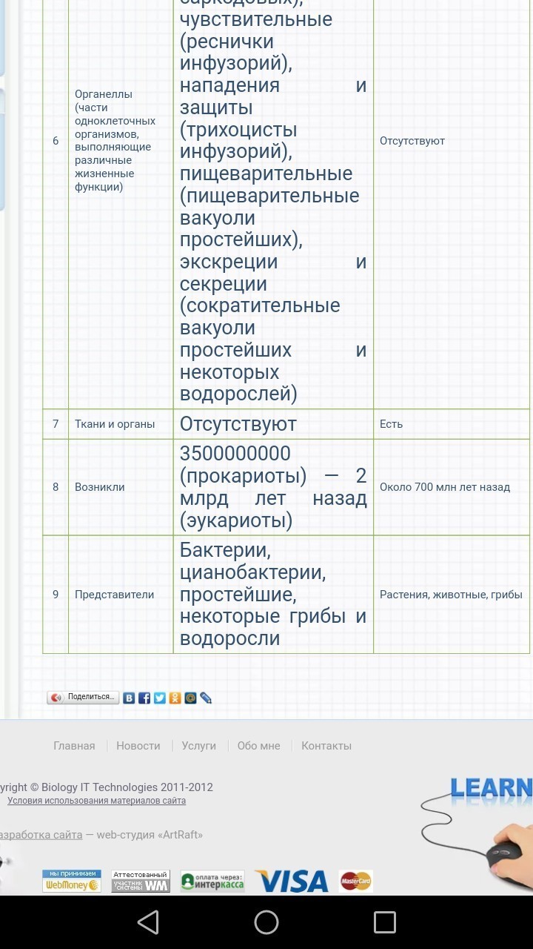This screenshot has width=533, height=949.
Task: Open the 'Новости' footer link
Action: pyautogui.click(x=138, y=746)
